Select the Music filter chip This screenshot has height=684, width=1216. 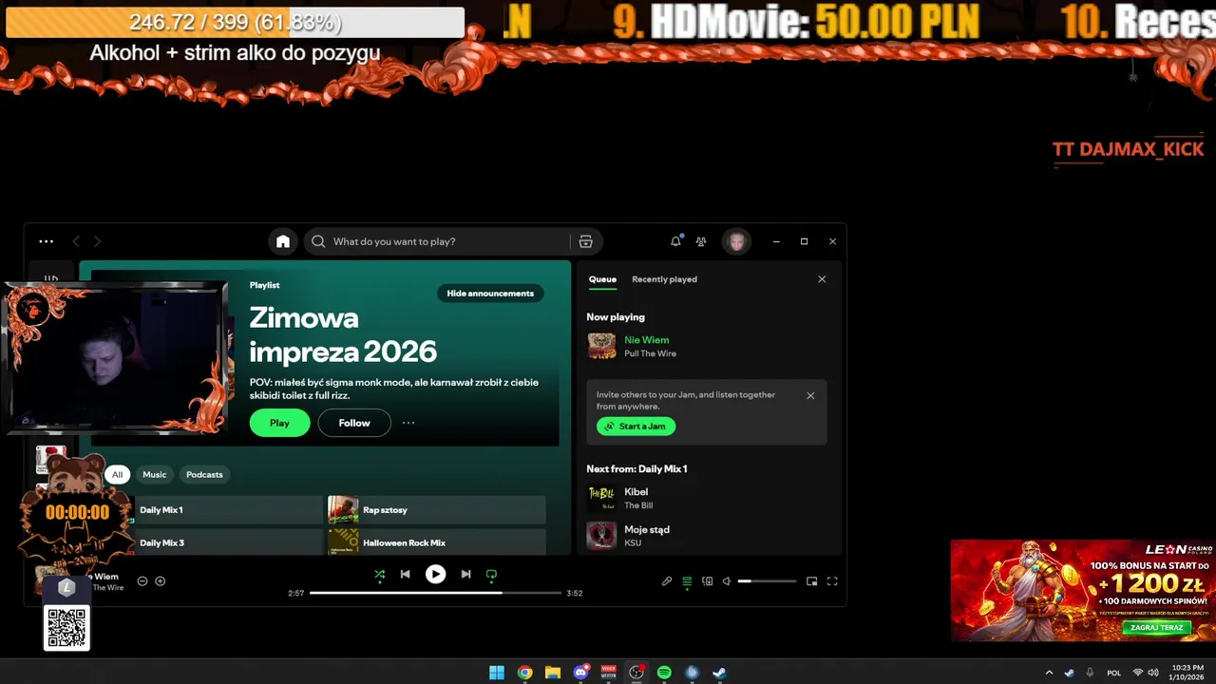pos(154,474)
